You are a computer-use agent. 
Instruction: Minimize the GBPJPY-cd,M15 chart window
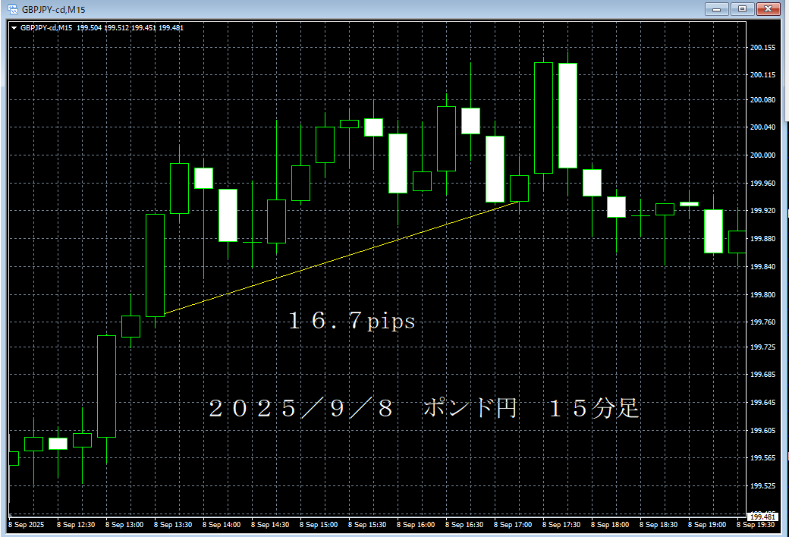(x=715, y=9)
